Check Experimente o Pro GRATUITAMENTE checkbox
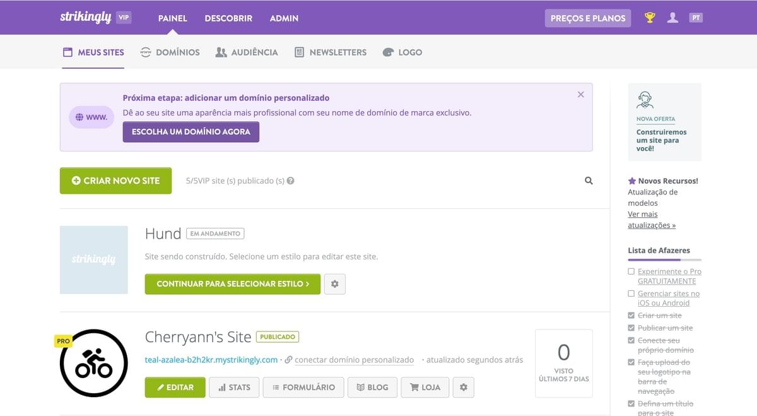The width and height of the screenshot is (757, 416). (x=631, y=271)
